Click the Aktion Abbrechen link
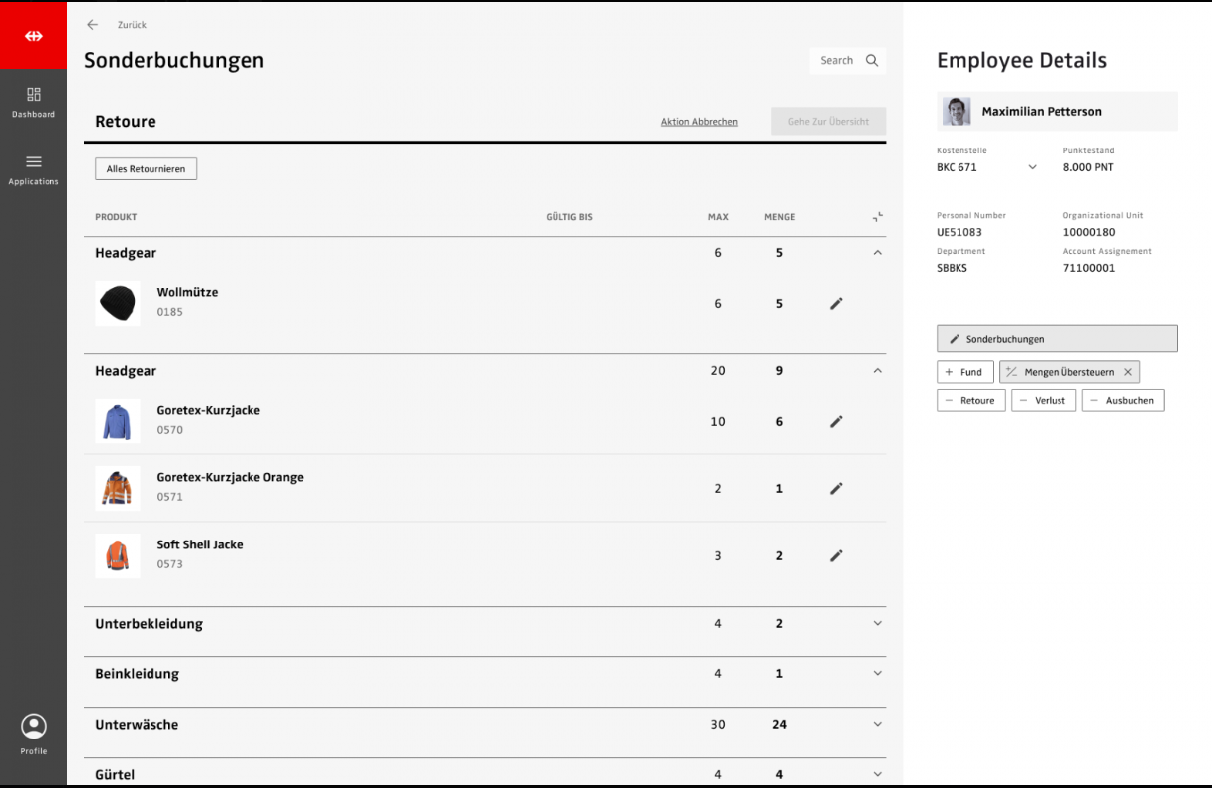This screenshot has height=788, width=1212. pyautogui.click(x=699, y=122)
